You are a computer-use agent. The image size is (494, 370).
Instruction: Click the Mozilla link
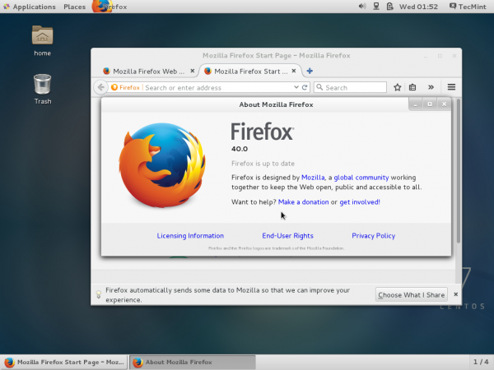coord(313,178)
